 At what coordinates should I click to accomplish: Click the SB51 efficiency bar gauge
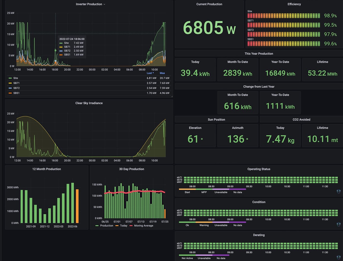coord(284,44)
